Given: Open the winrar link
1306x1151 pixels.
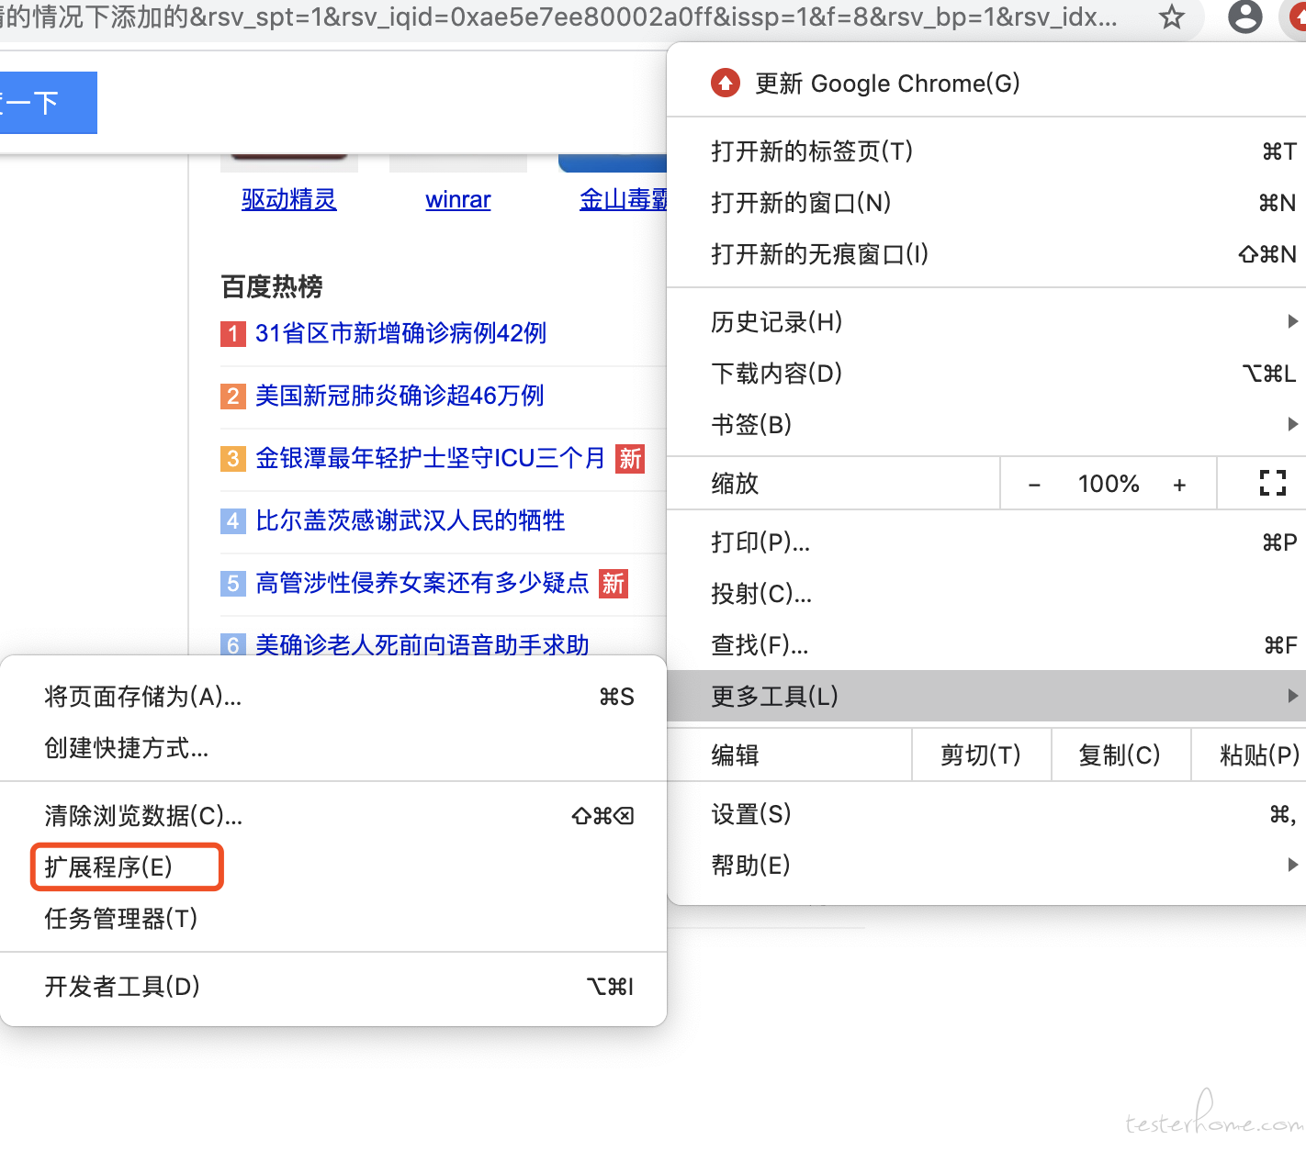Looking at the screenshot, I should click(458, 199).
